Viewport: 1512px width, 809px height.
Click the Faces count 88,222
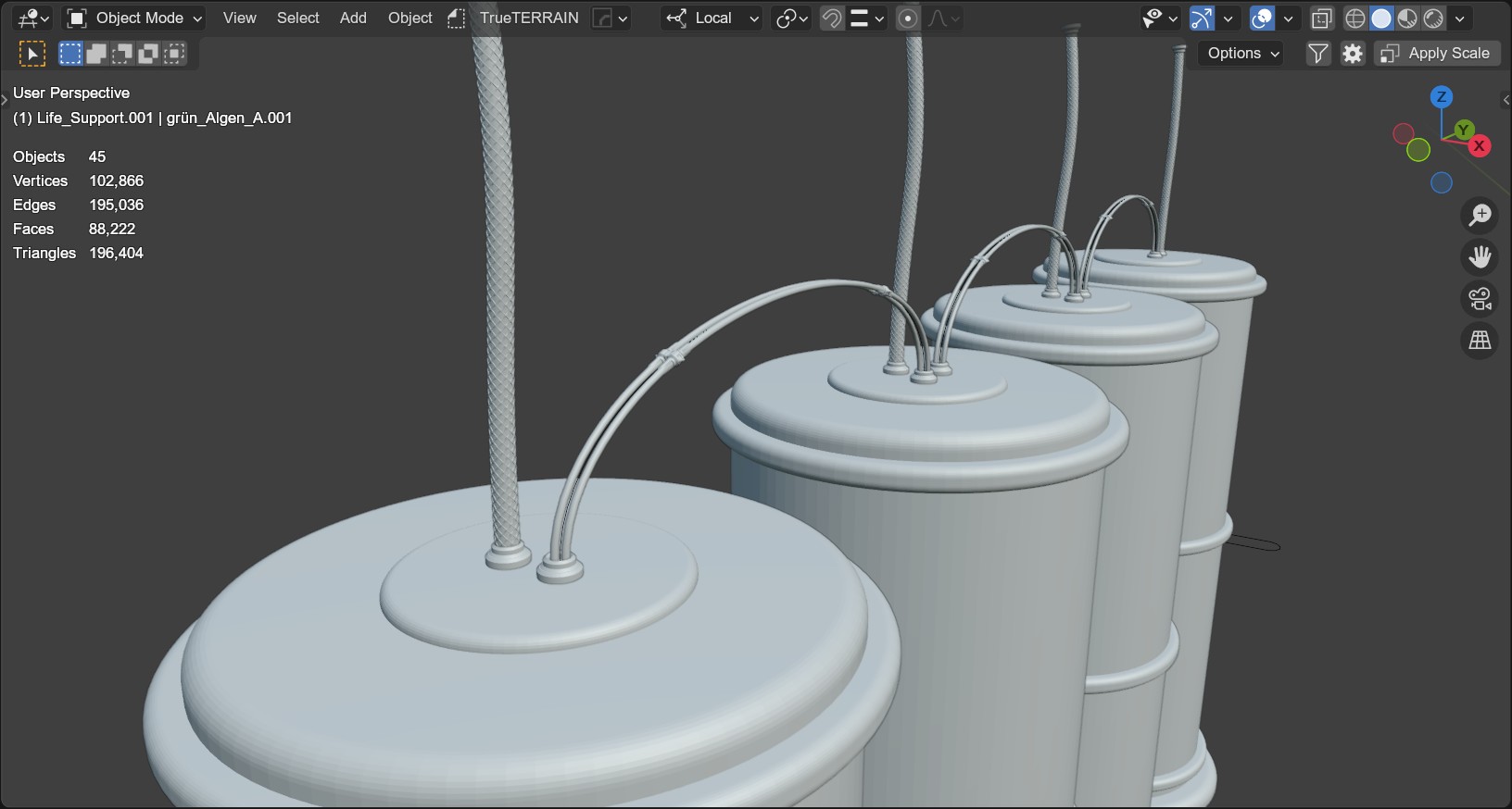[112, 229]
